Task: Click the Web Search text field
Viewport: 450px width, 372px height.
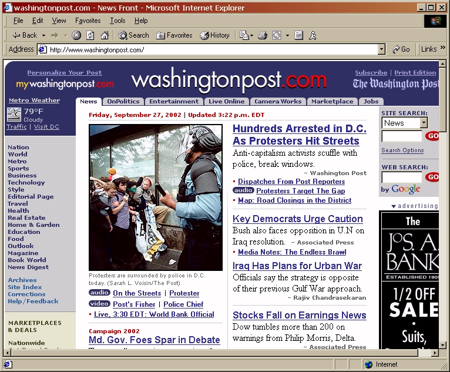Action: (x=402, y=177)
